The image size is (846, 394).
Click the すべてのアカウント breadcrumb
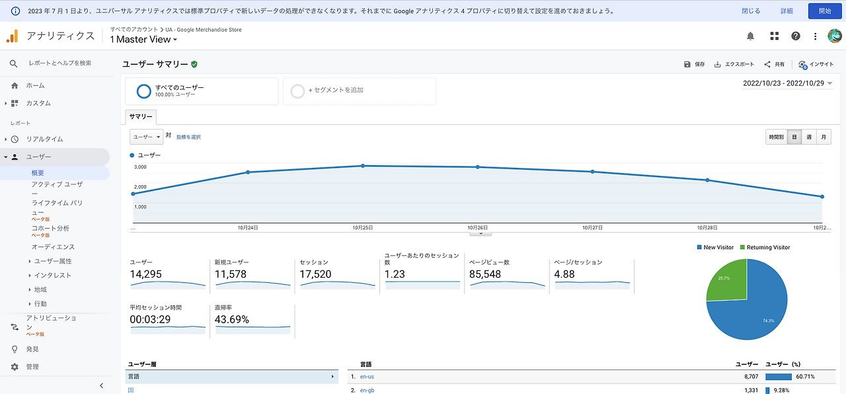click(x=134, y=29)
